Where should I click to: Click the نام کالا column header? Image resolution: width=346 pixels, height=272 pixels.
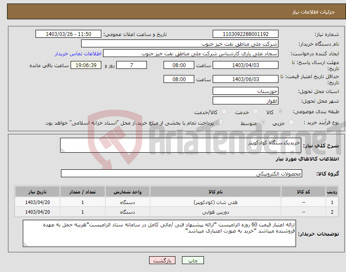click(215, 192)
